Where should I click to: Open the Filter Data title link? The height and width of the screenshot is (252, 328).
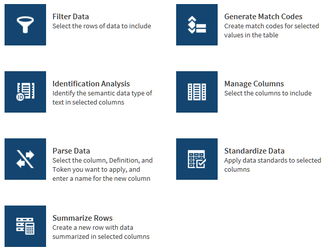tap(70, 17)
